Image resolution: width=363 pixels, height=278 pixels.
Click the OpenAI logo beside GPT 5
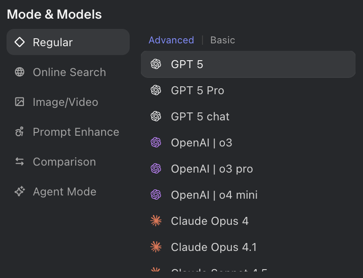pyautogui.click(x=156, y=64)
